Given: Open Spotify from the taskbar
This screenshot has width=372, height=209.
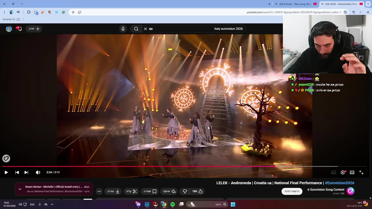Looking at the screenshot, I should pyautogui.click(x=173, y=204).
